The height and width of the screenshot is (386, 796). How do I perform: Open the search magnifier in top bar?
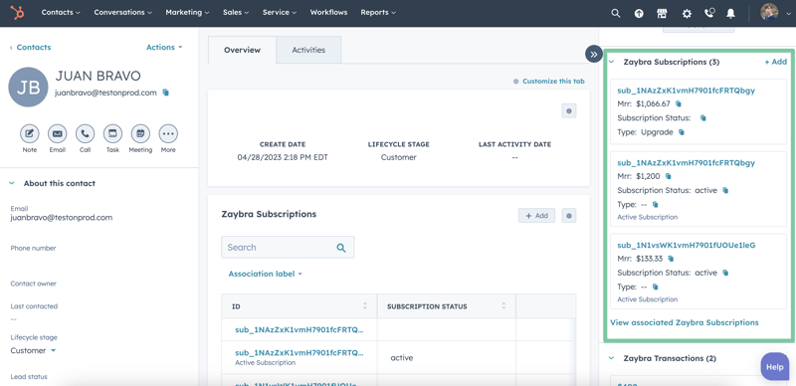616,13
